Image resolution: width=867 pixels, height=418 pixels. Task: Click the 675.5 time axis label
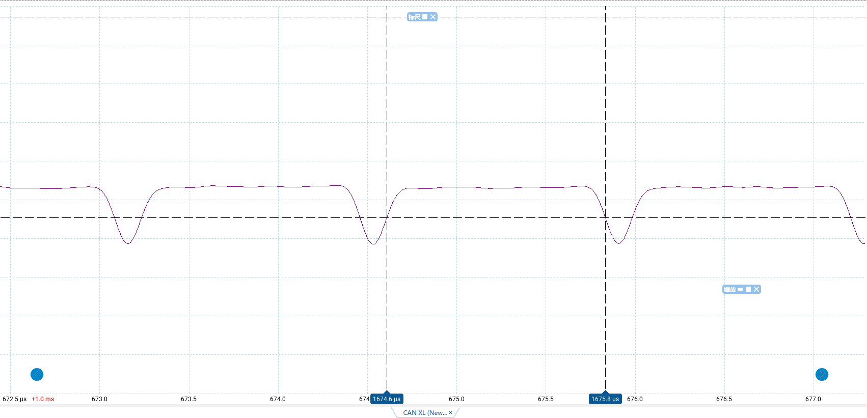(546, 399)
